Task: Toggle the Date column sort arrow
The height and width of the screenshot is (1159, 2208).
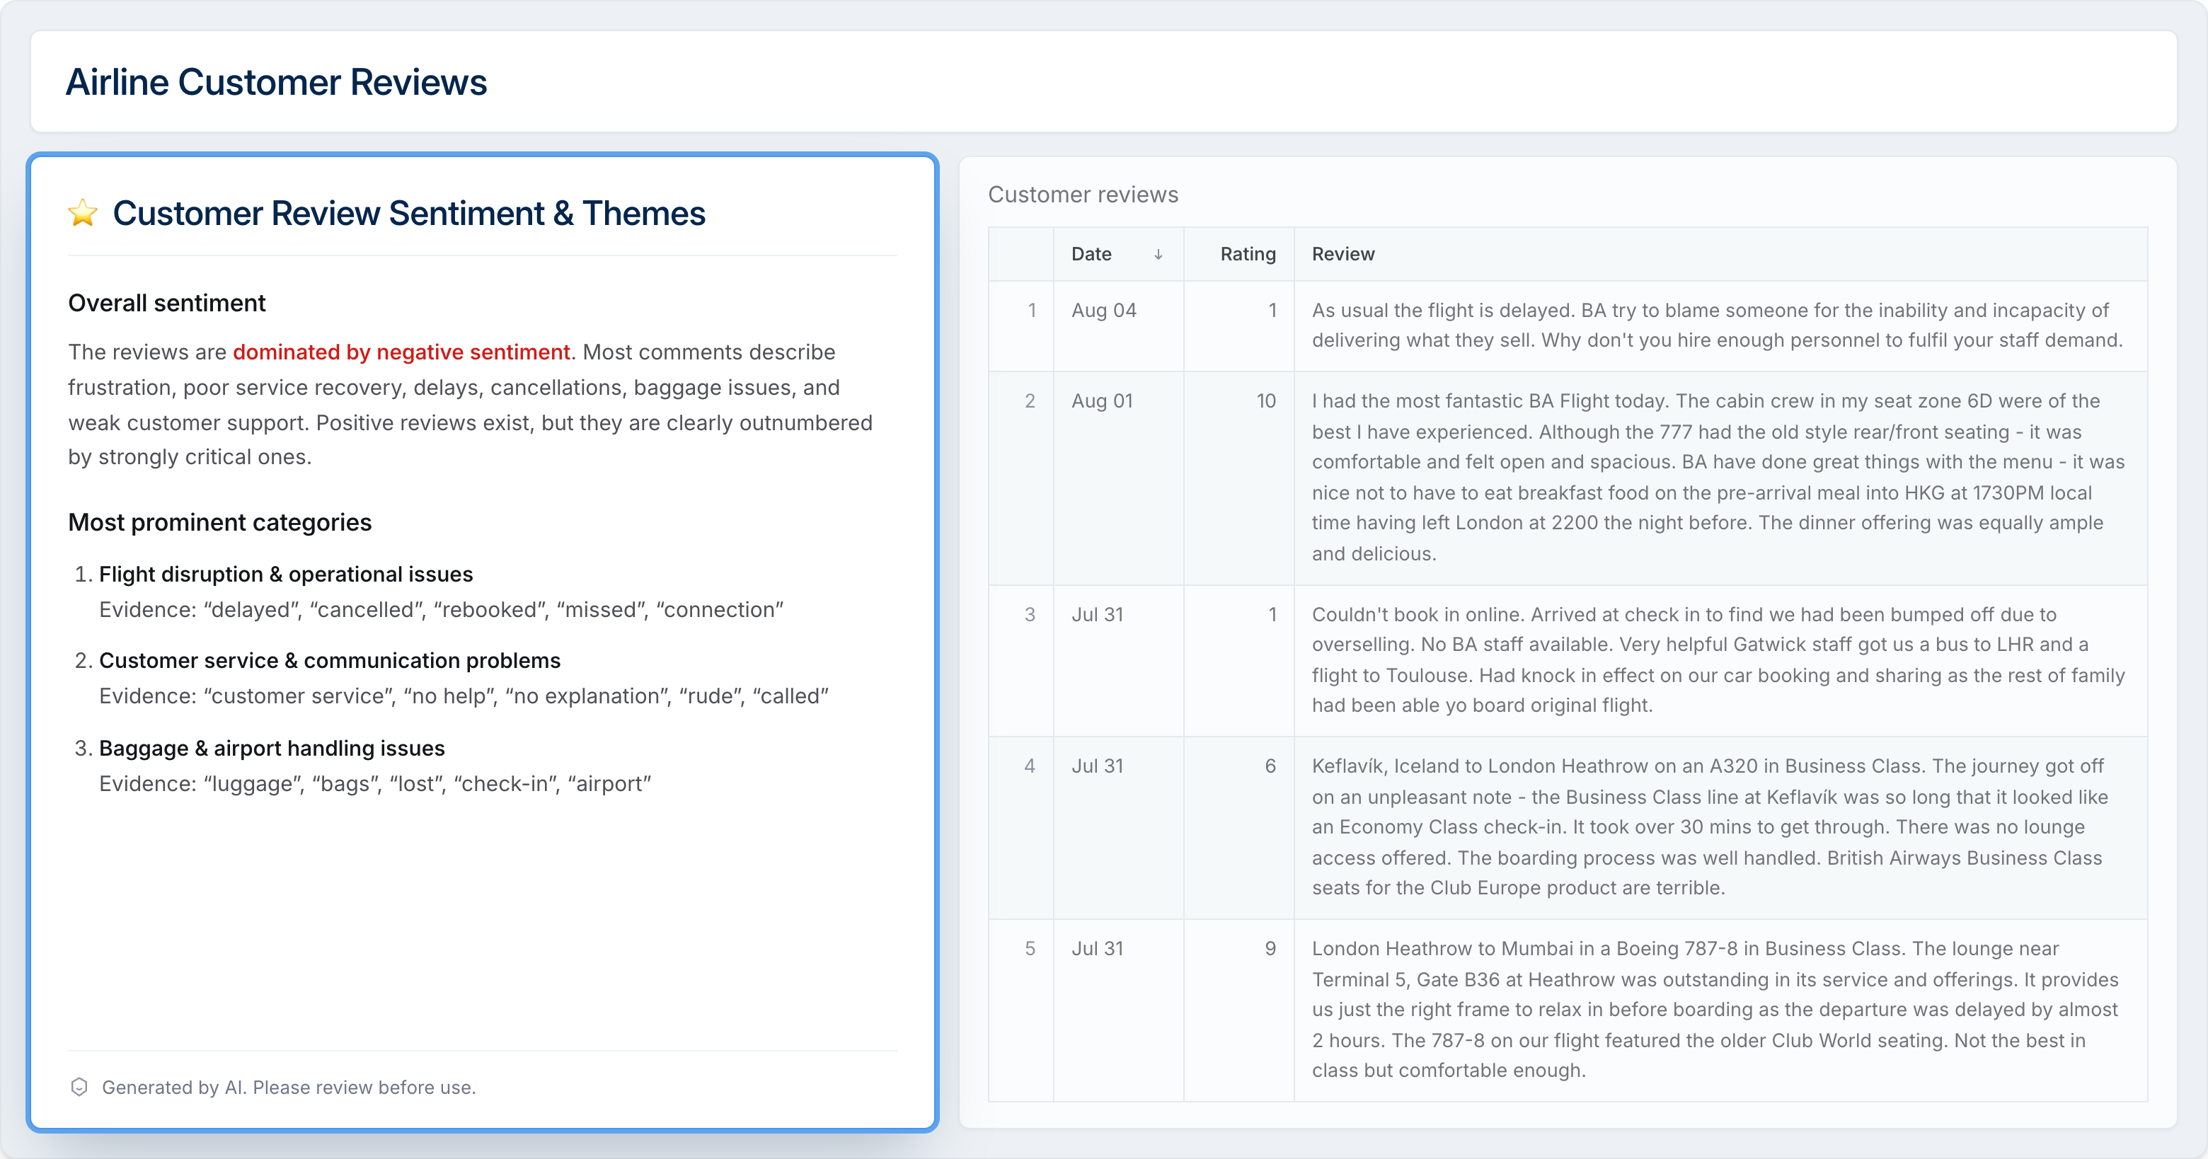Action: (x=1158, y=255)
